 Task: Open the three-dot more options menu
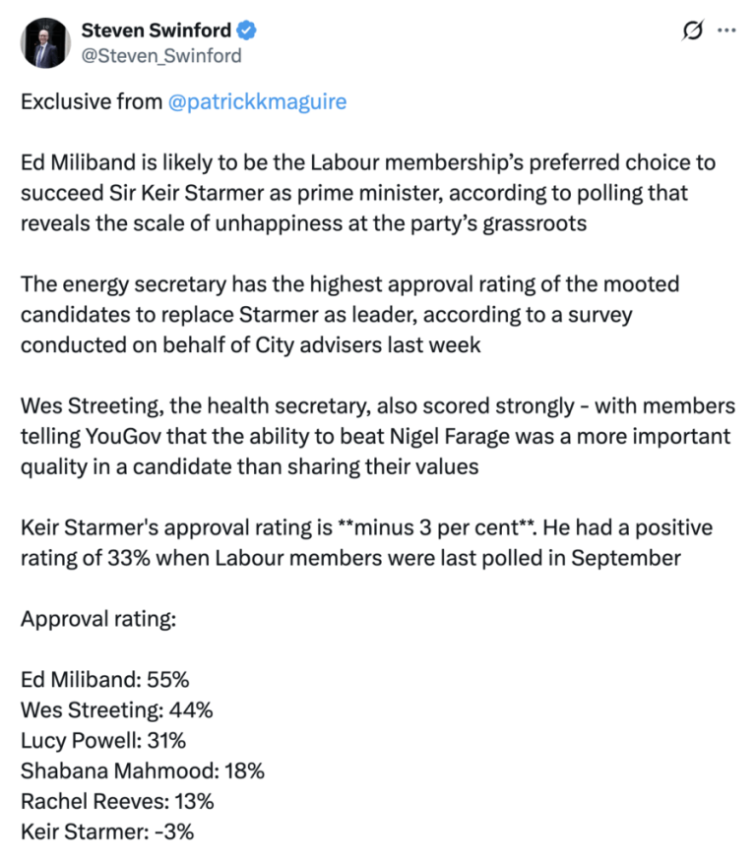click(x=727, y=31)
